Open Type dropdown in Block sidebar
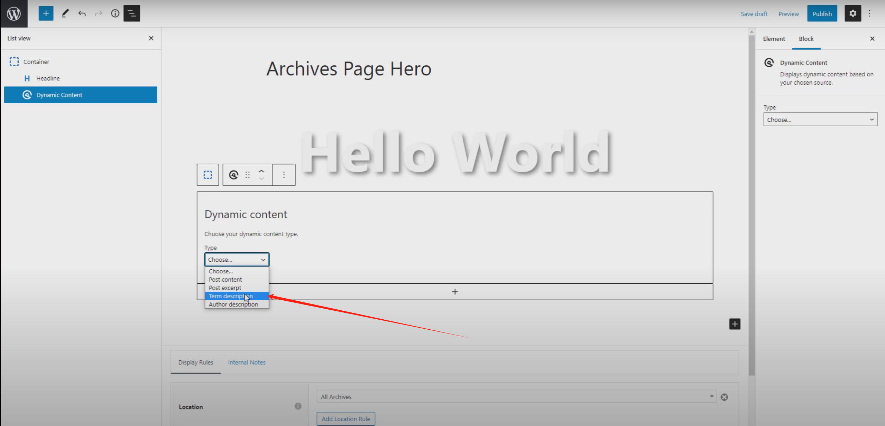The image size is (885, 426). tap(820, 119)
